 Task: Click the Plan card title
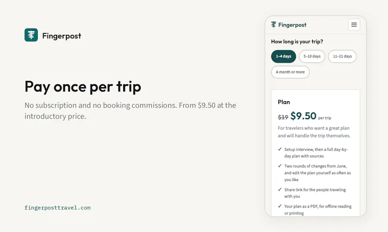coord(284,102)
